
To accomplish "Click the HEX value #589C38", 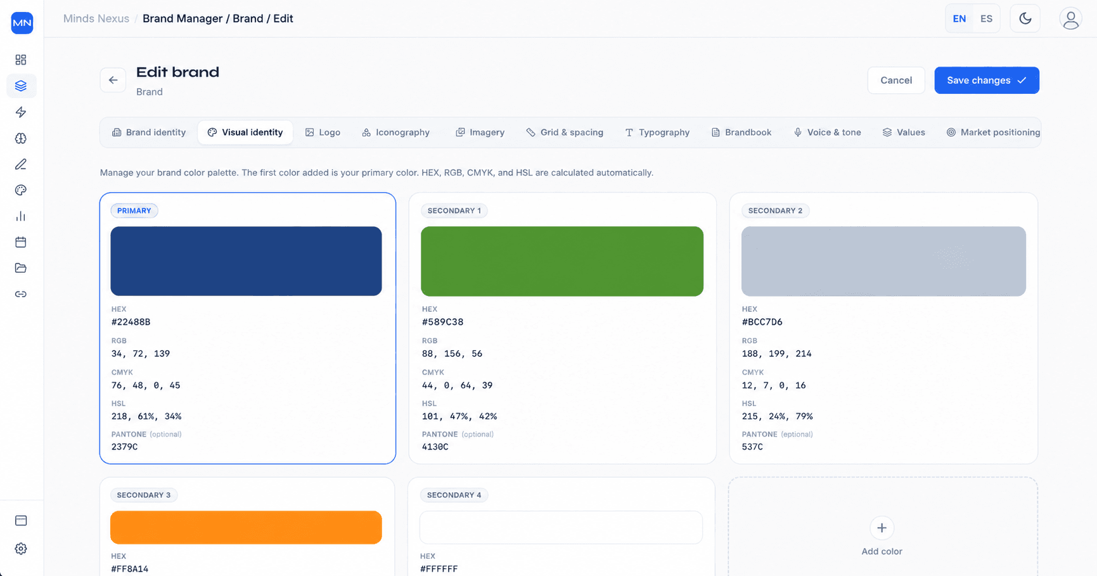I will [443, 322].
